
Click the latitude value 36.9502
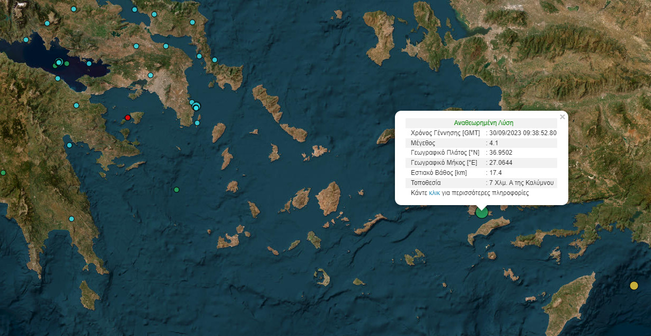pyautogui.click(x=501, y=153)
